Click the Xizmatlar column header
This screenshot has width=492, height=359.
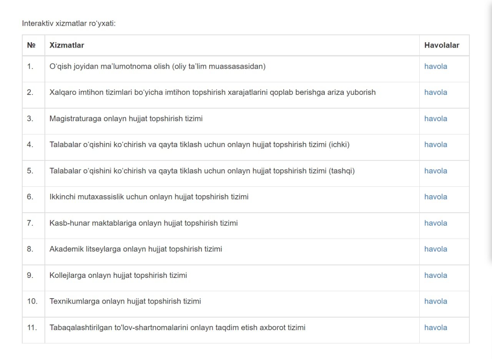pos(66,45)
